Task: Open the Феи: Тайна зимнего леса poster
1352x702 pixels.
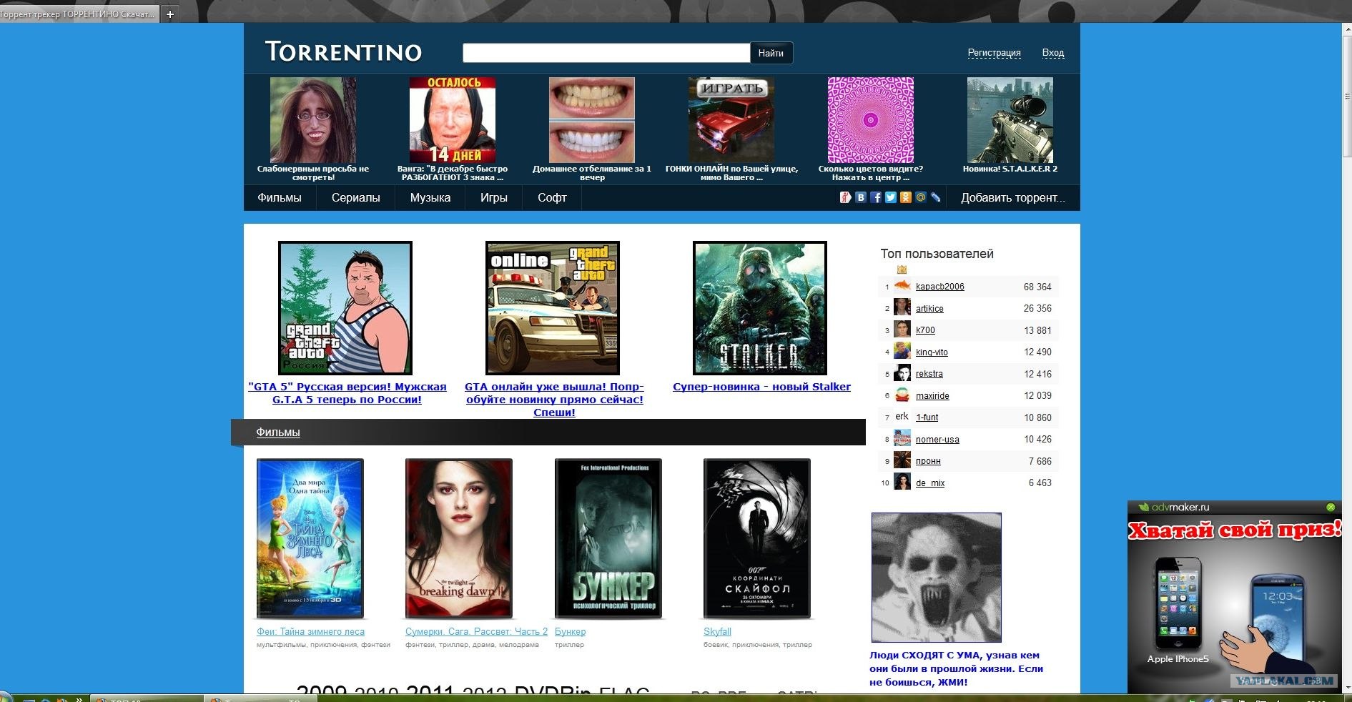Action: (310, 538)
